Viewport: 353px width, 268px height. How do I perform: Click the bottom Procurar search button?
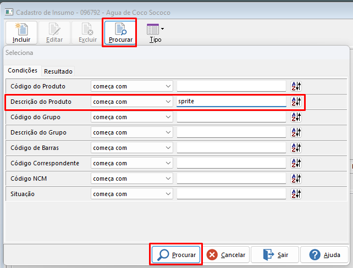click(x=176, y=254)
